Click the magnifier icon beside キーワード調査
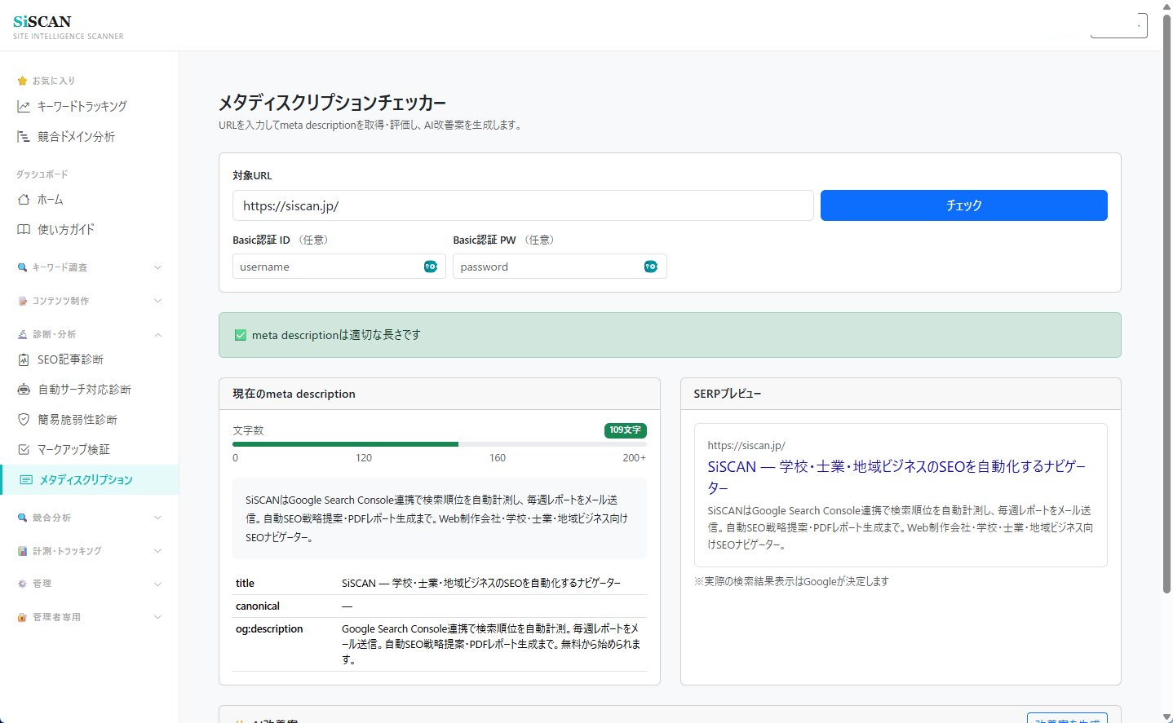The image size is (1173, 723). (22, 267)
